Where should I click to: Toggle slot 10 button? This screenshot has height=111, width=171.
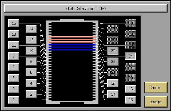31,50
